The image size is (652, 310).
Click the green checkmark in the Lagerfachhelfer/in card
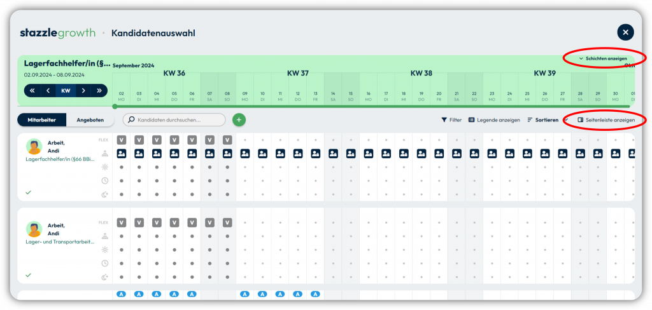click(x=28, y=192)
